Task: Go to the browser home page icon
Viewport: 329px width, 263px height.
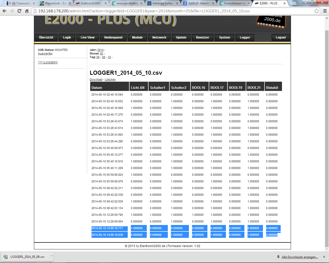Action: (27, 11)
